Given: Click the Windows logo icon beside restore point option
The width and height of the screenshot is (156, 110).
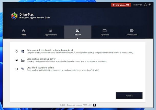Looking at the screenshot, I should tap(23, 51).
